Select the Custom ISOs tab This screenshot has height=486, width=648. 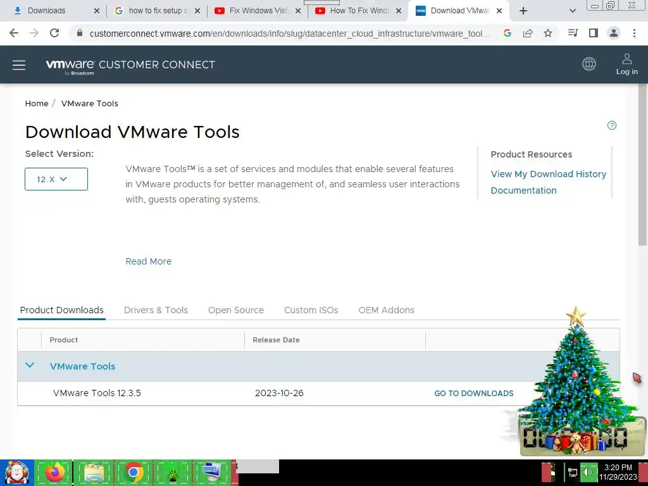tap(311, 310)
